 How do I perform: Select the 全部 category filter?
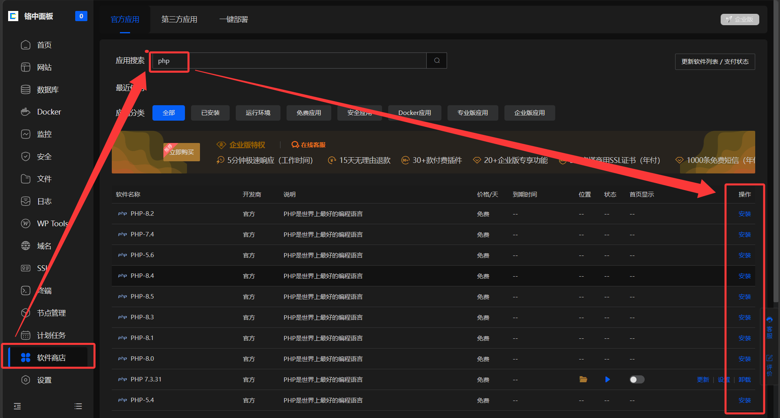(x=169, y=113)
